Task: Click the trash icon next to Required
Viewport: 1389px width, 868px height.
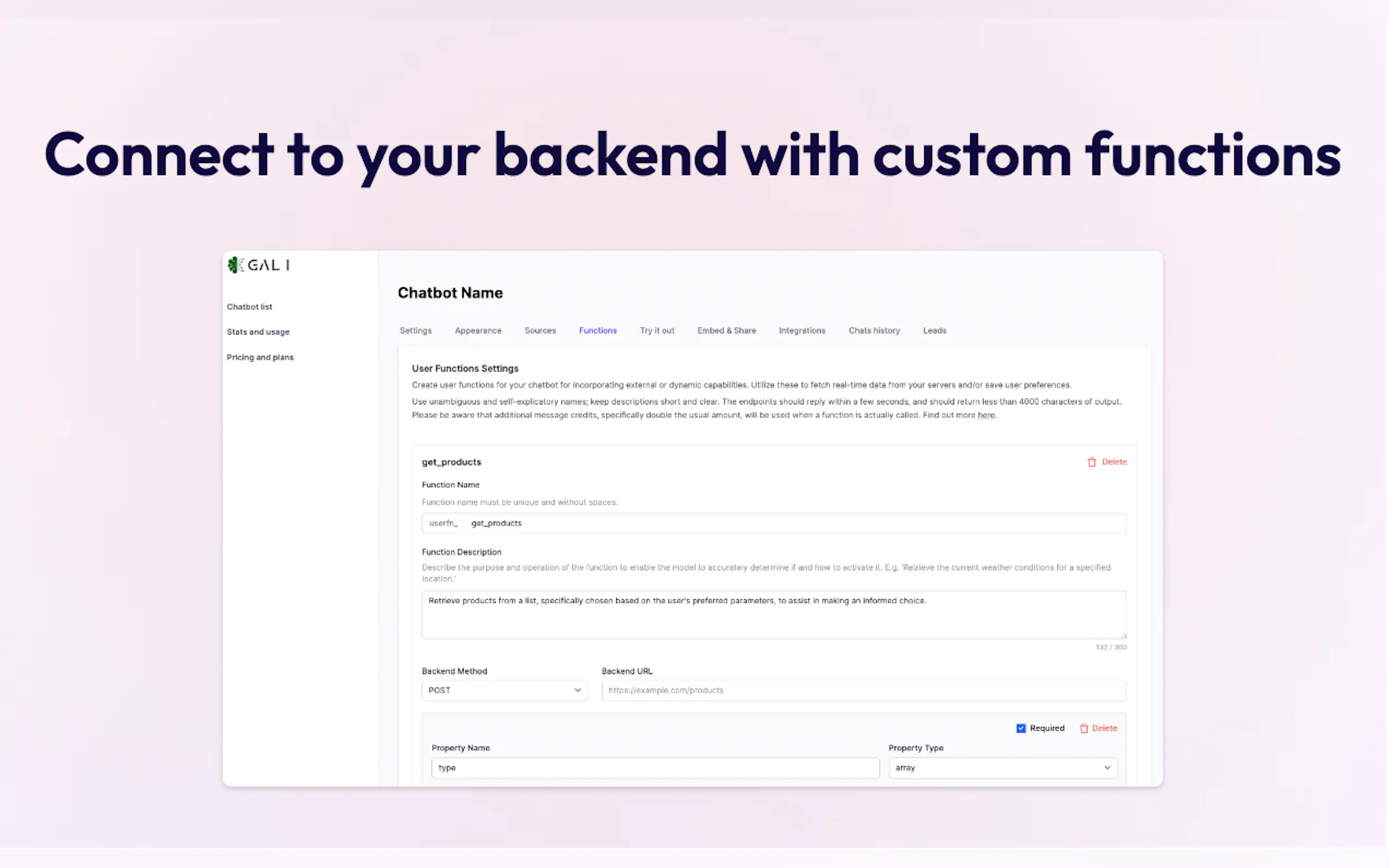Action: [x=1083, y=729]
